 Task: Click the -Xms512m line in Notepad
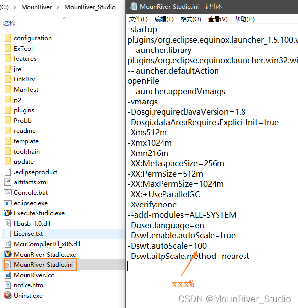(147, 132)
